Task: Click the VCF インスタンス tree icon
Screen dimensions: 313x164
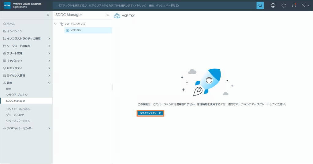Action: pos(61,24)
